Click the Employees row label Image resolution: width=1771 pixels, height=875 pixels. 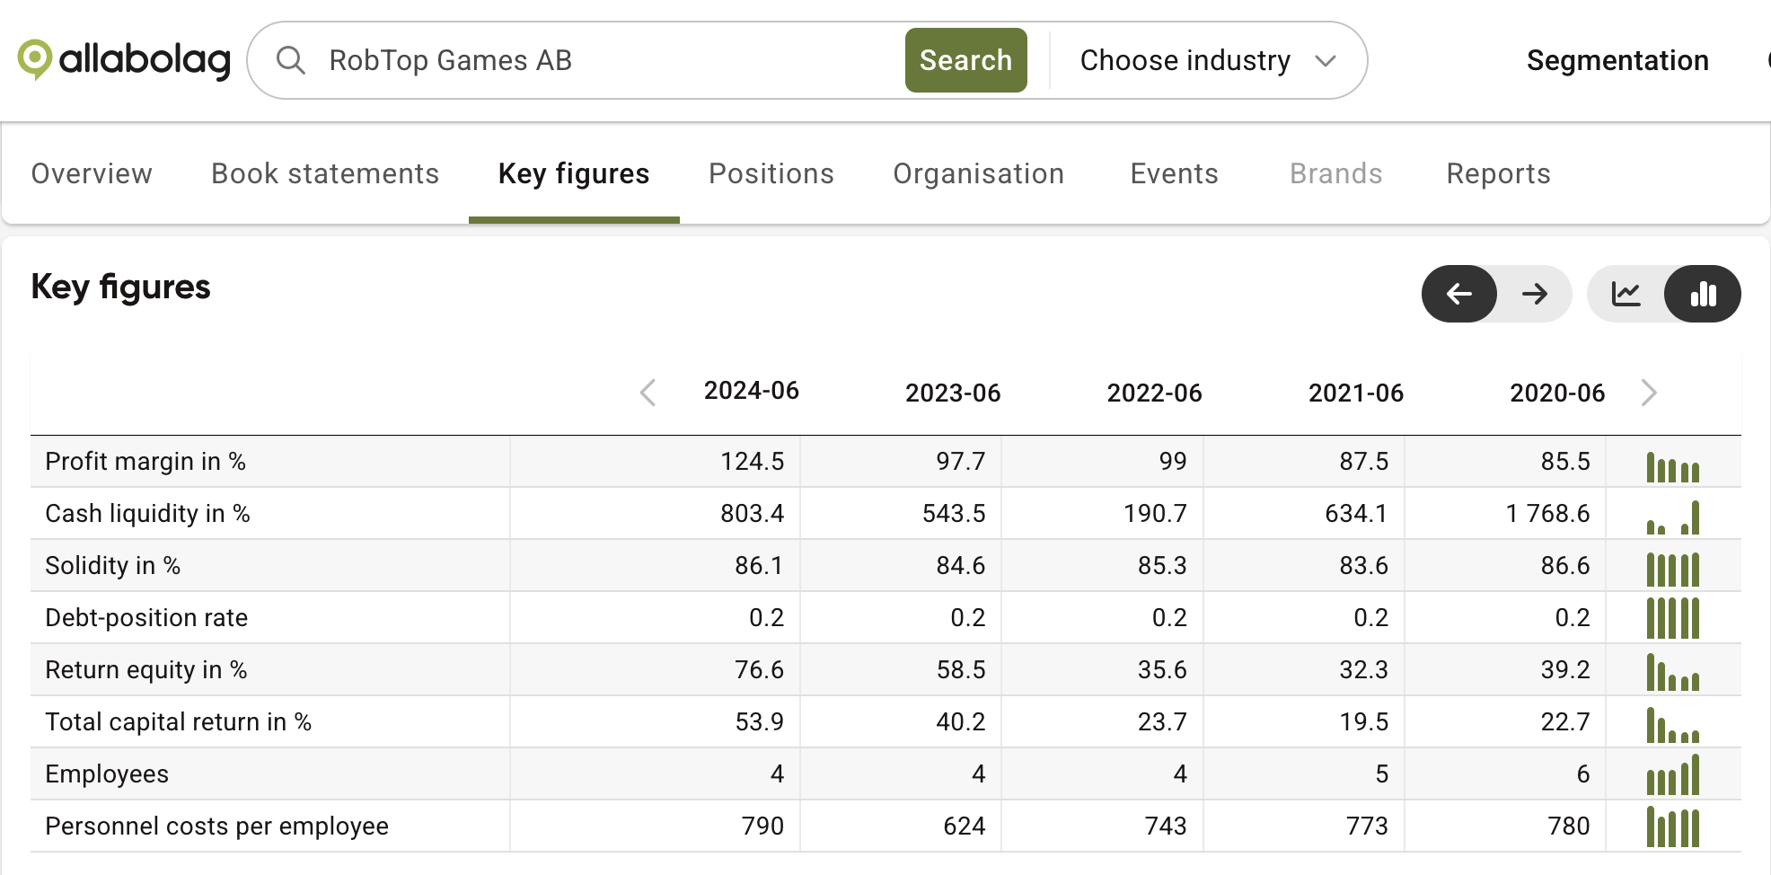(107, 774)
